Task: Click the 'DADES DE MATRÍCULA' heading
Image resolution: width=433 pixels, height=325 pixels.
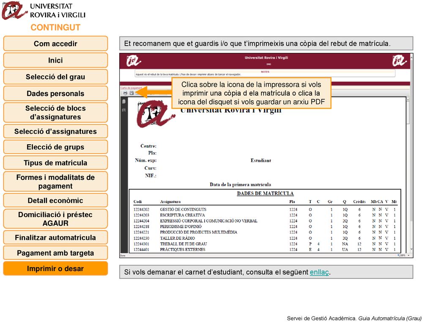Action: click(265, 193)
